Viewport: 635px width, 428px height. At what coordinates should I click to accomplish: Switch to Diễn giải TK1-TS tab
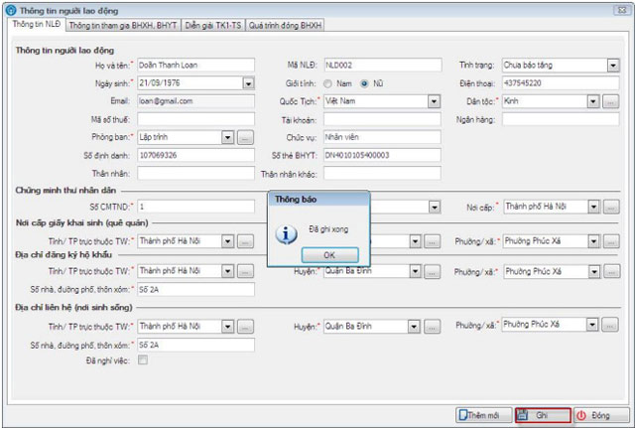click(213, 25)
